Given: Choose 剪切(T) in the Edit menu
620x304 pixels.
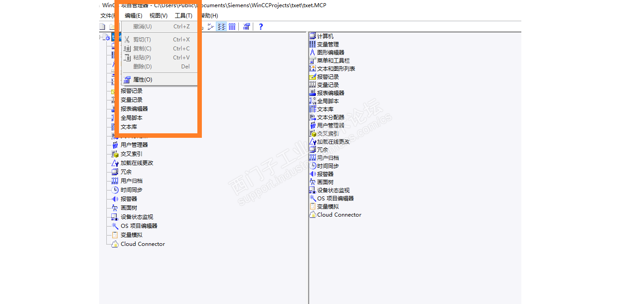Looking at the screenshot, I should click(x=160, y=40).
